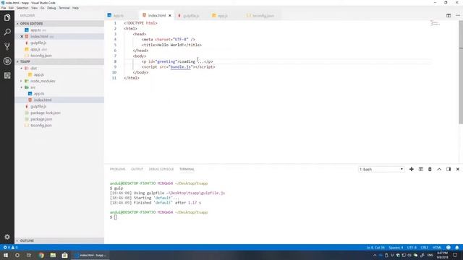Move the panel to the right side
This screenshot has height=260, width=463.
(x=449, y=169)
